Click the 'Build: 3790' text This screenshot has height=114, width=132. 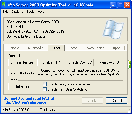point(15,27)
